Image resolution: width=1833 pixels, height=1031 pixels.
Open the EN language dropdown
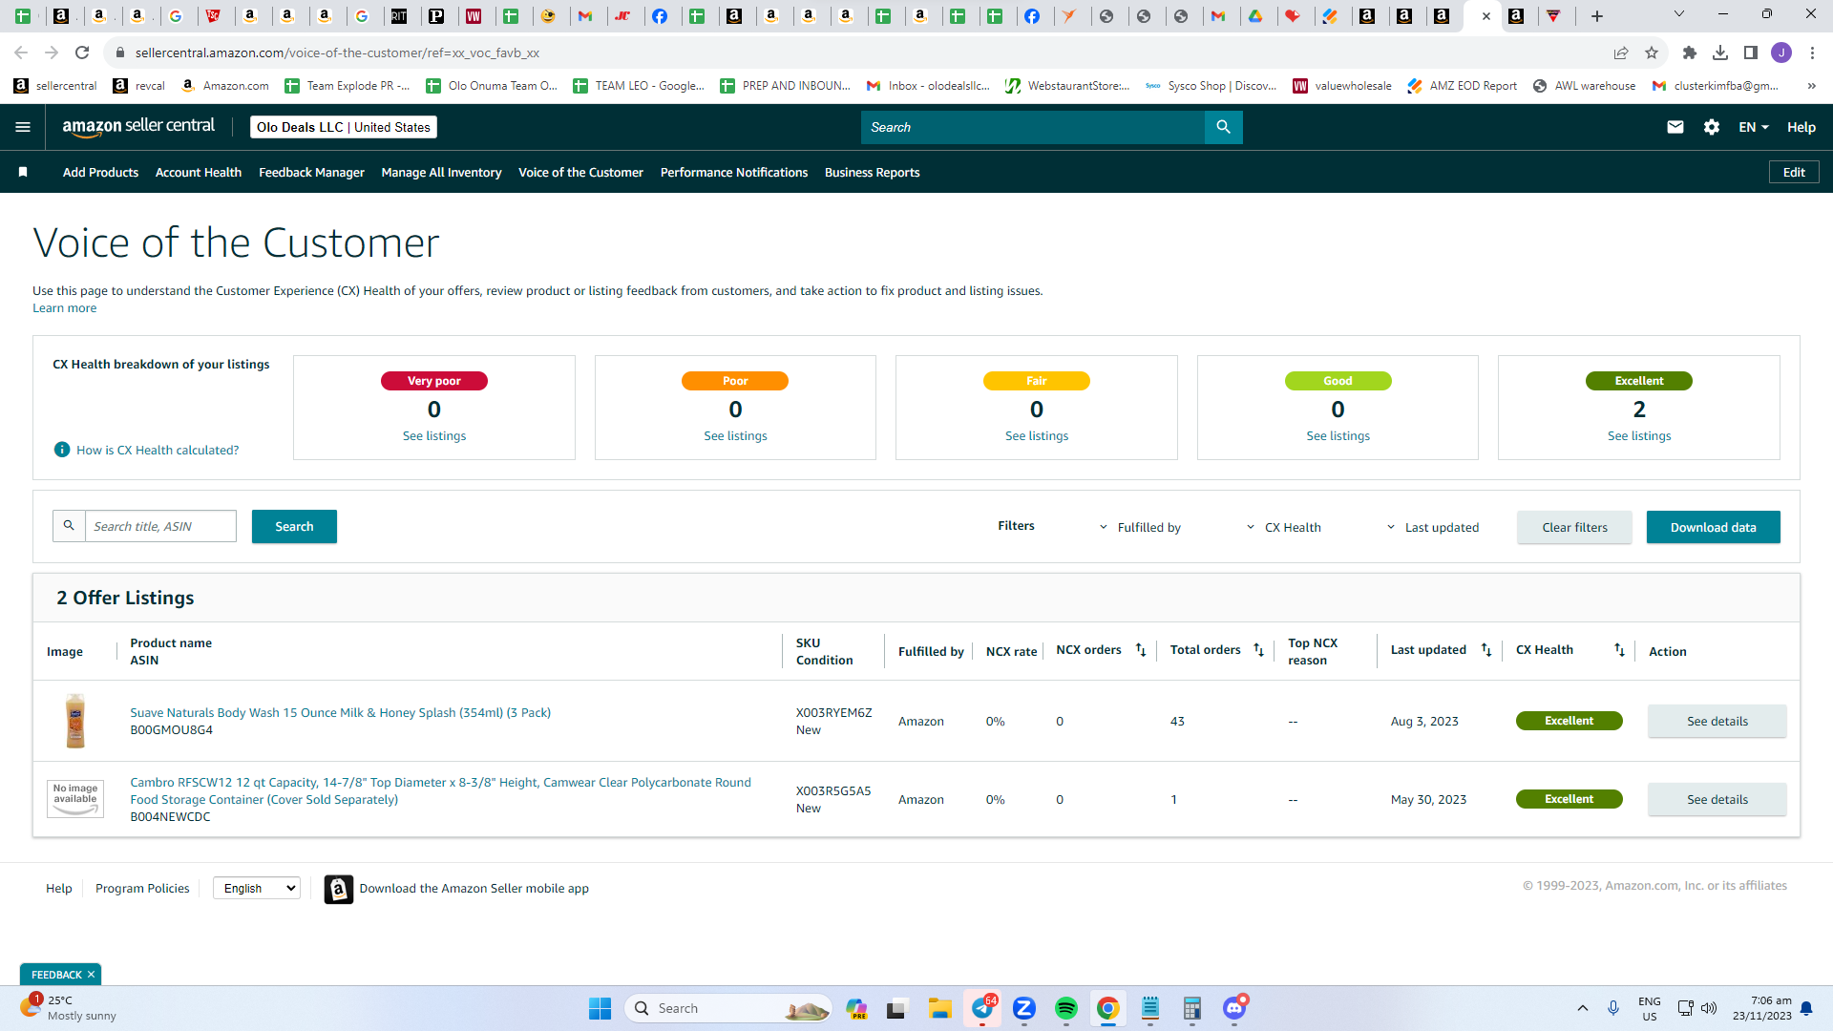click(x=1754, y=127)
